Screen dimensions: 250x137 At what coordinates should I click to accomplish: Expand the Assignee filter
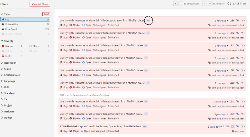pos(8,111)
